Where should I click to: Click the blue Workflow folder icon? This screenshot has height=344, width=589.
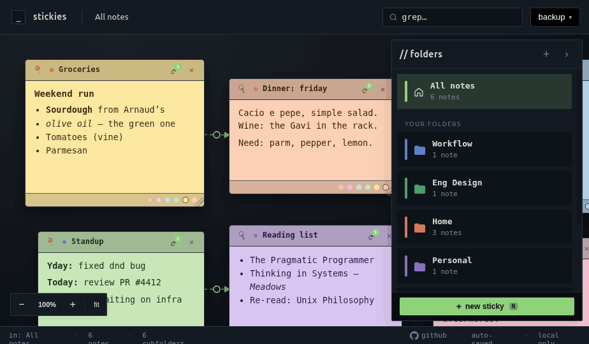click(x=419, y=150)
